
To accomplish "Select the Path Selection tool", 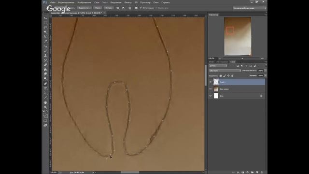I will coord(45,93).
